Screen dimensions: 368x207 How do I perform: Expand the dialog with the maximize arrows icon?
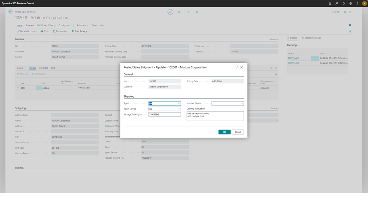click(x=237, y=67)
